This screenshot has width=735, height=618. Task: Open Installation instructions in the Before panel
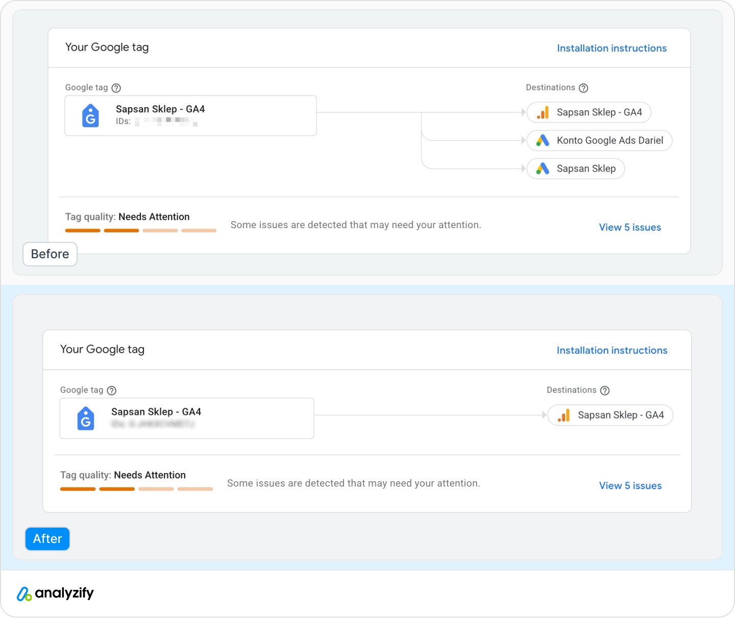pyautogui.click(x=611, y=48)
